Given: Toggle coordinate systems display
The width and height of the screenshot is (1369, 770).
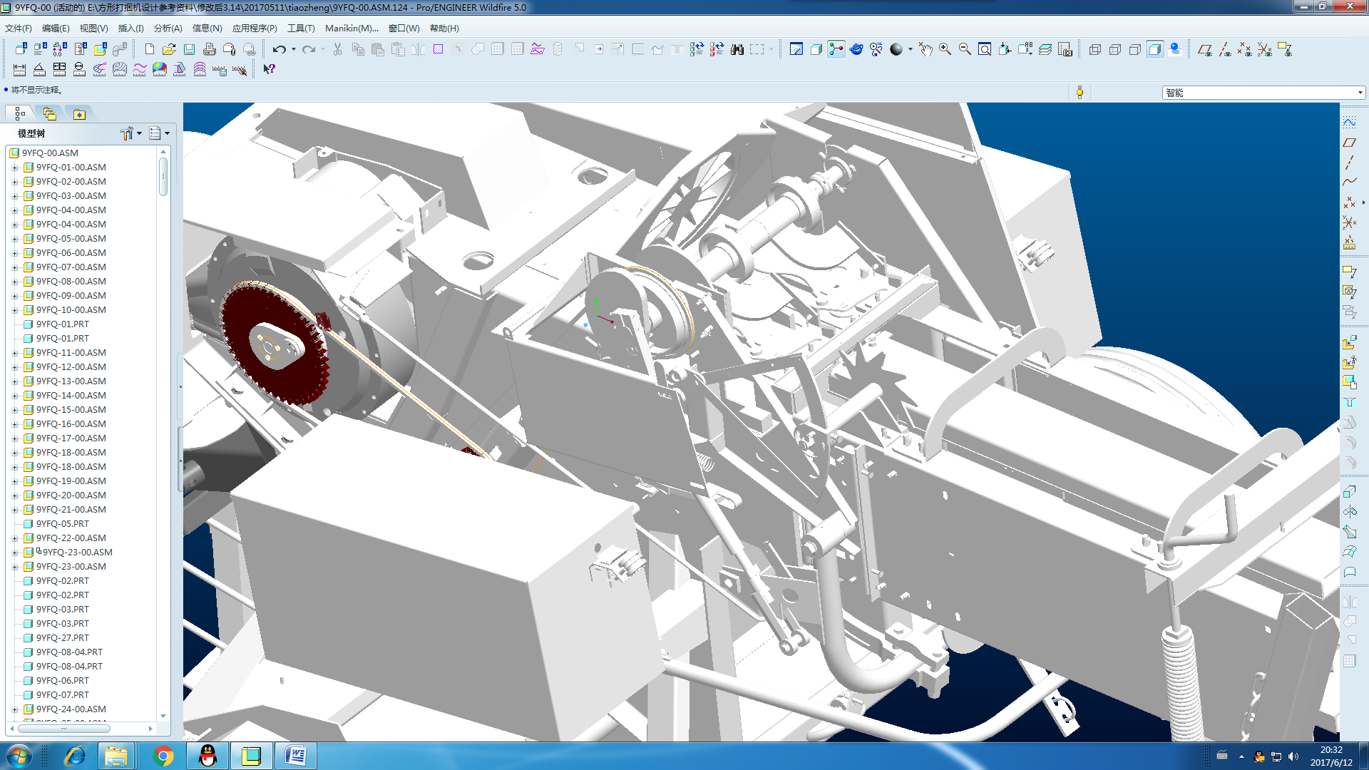Looking at the screenshot, I should [x=1264, y=49].
